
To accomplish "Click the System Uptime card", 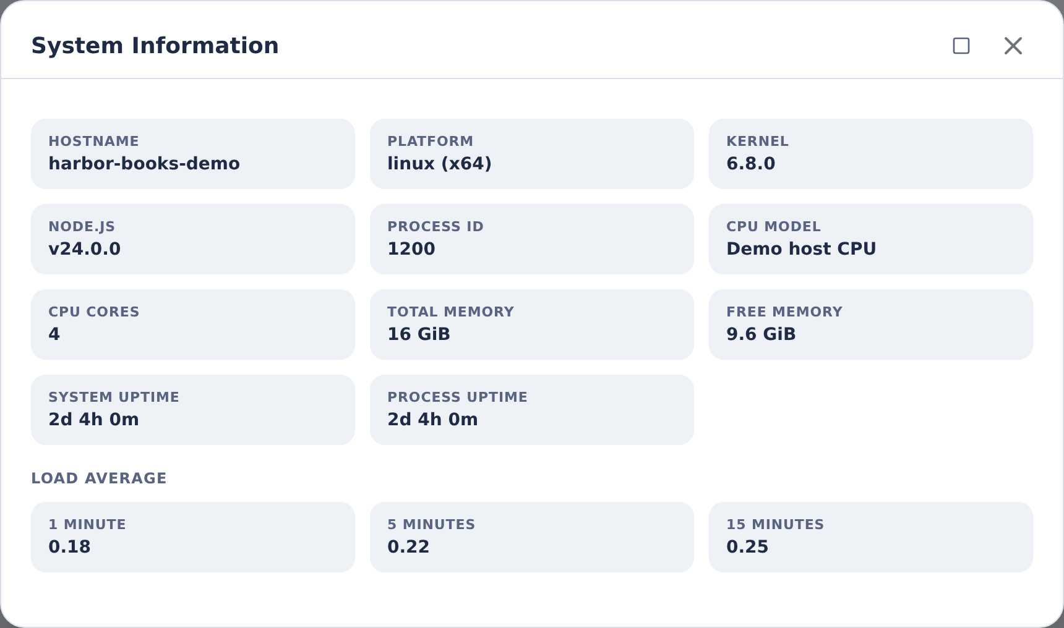I will (193, 410).
